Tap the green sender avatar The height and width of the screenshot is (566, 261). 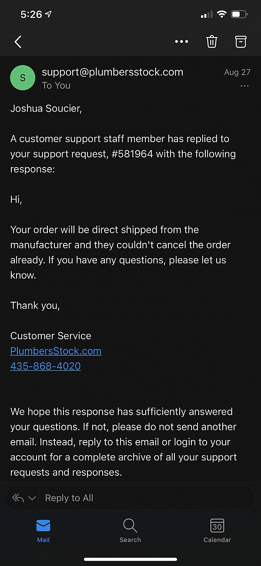click(23, 78)
